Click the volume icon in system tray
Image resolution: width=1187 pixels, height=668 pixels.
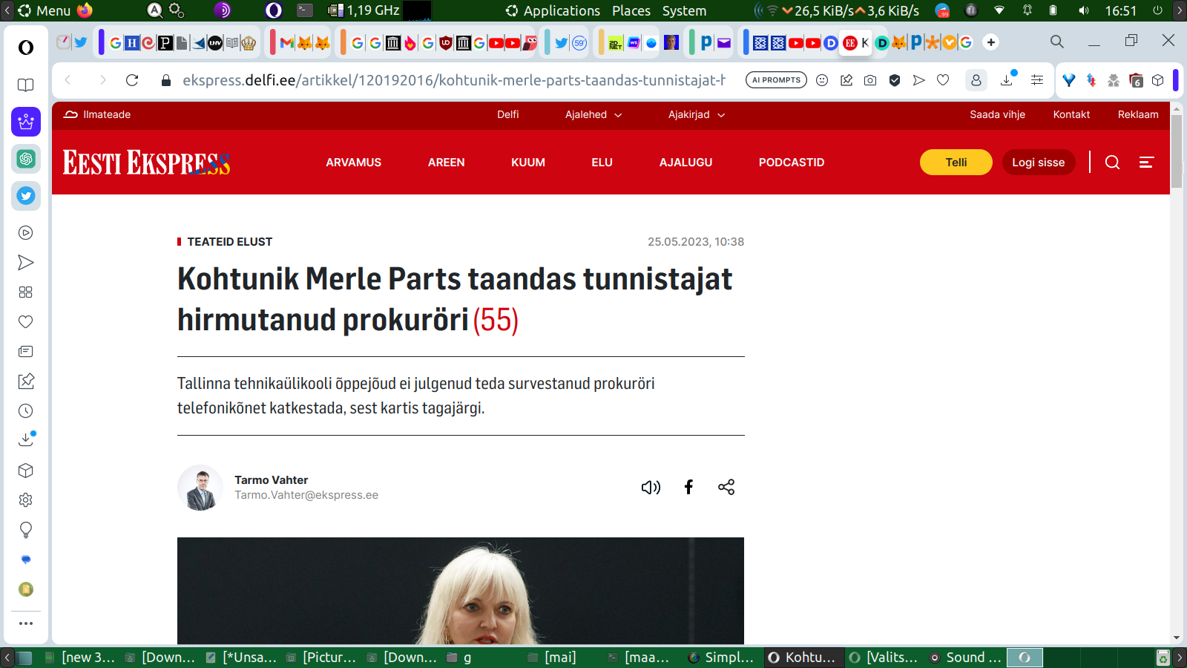tap(1084, 10)
